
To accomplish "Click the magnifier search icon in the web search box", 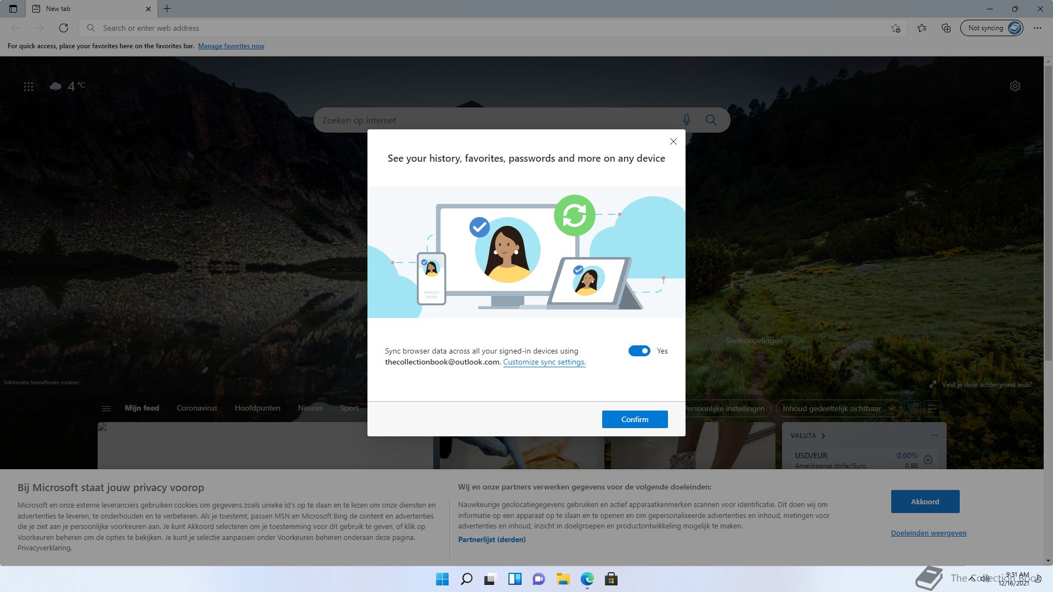I will click(711, 120).
